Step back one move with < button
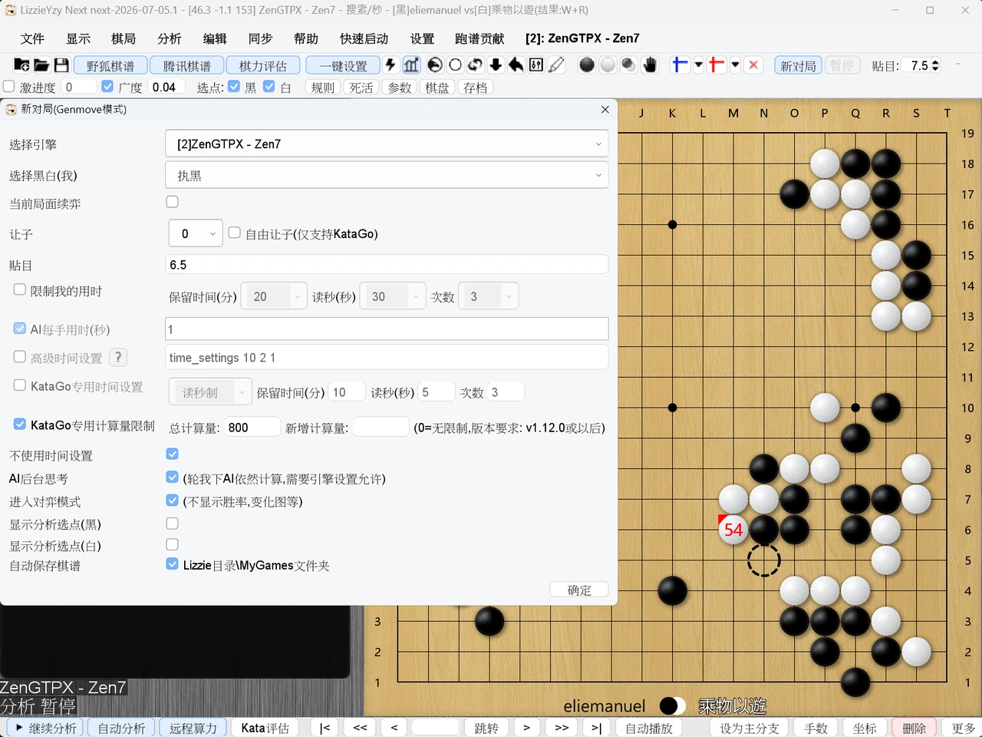 (x=394, y=728)
